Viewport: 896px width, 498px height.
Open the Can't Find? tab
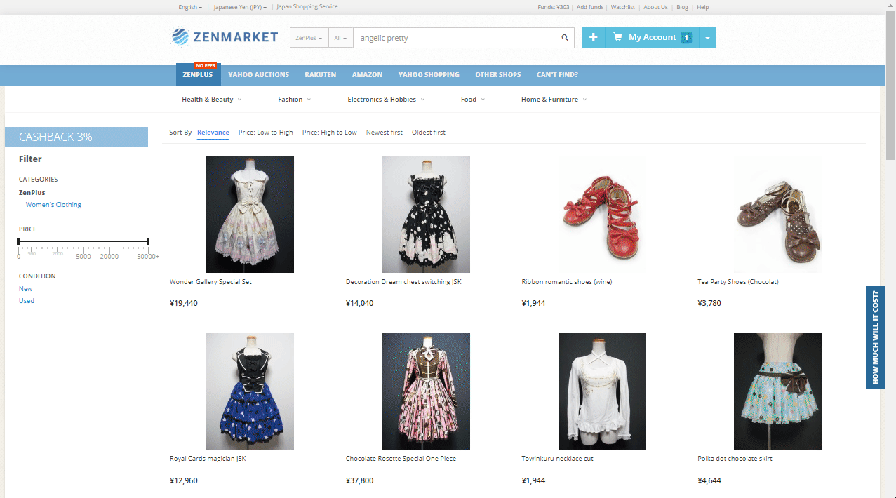pos(557,75)
